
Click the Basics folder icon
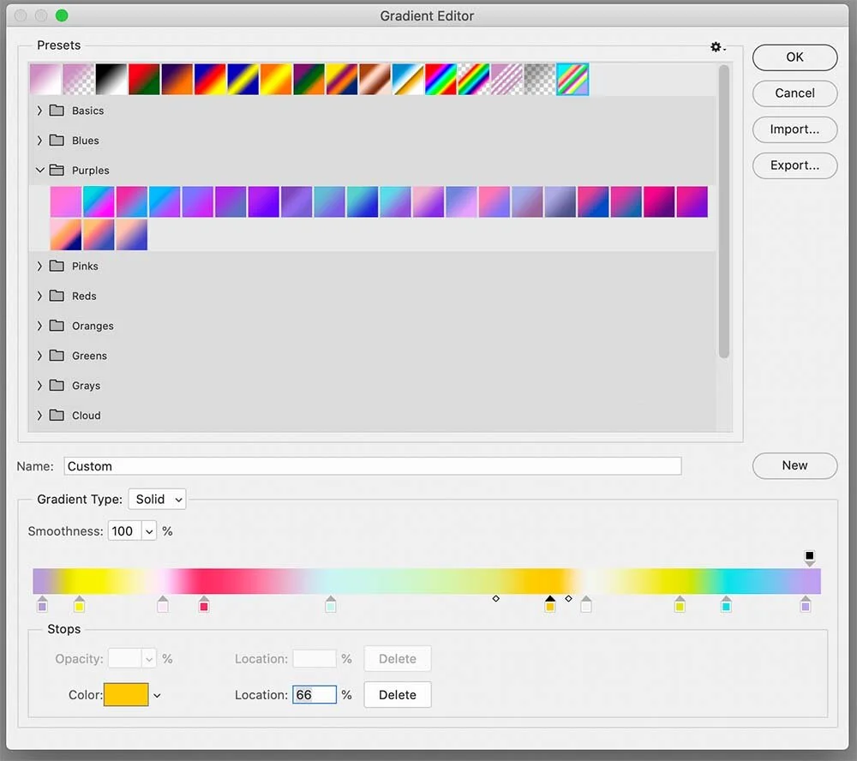55,111
